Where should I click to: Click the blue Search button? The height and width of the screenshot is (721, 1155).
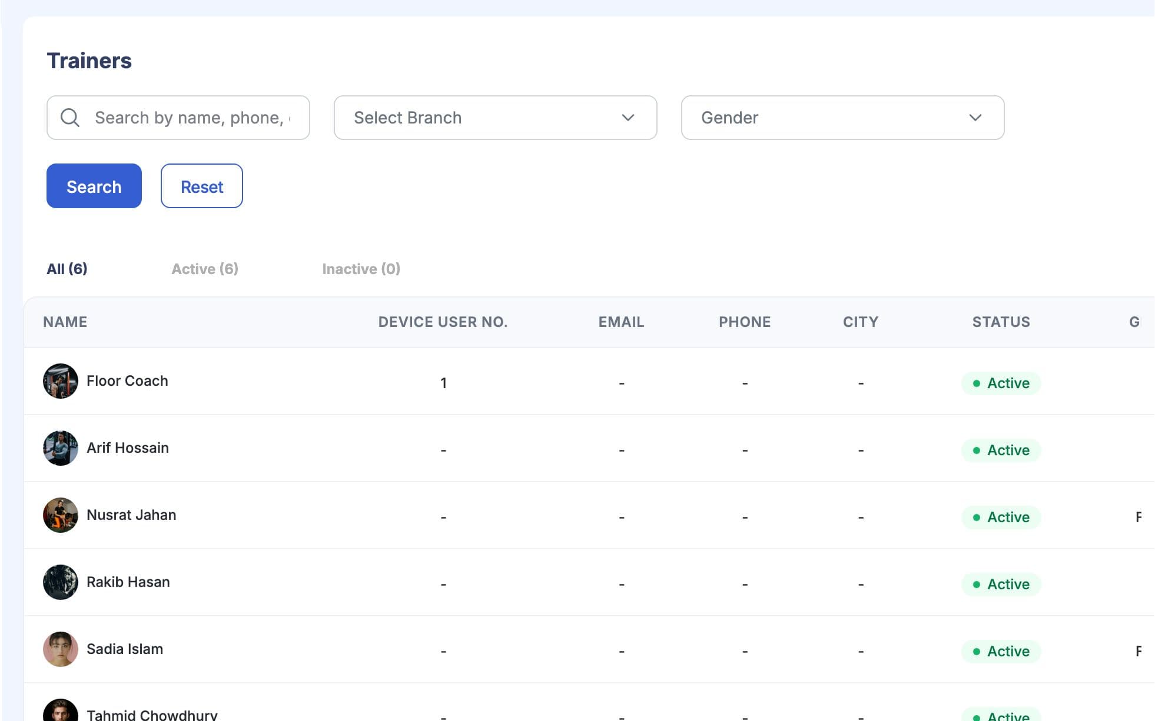point(94,186)
